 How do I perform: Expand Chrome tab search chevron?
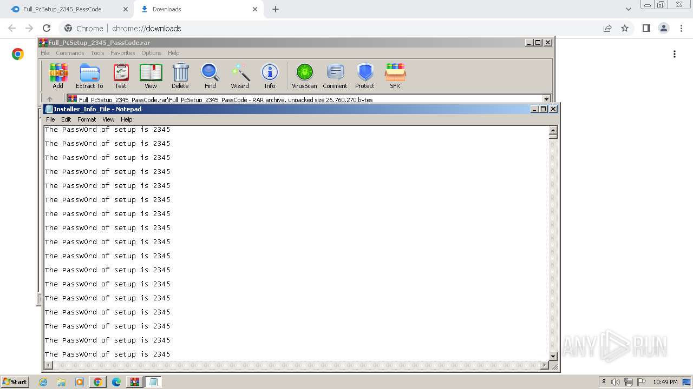629,9
